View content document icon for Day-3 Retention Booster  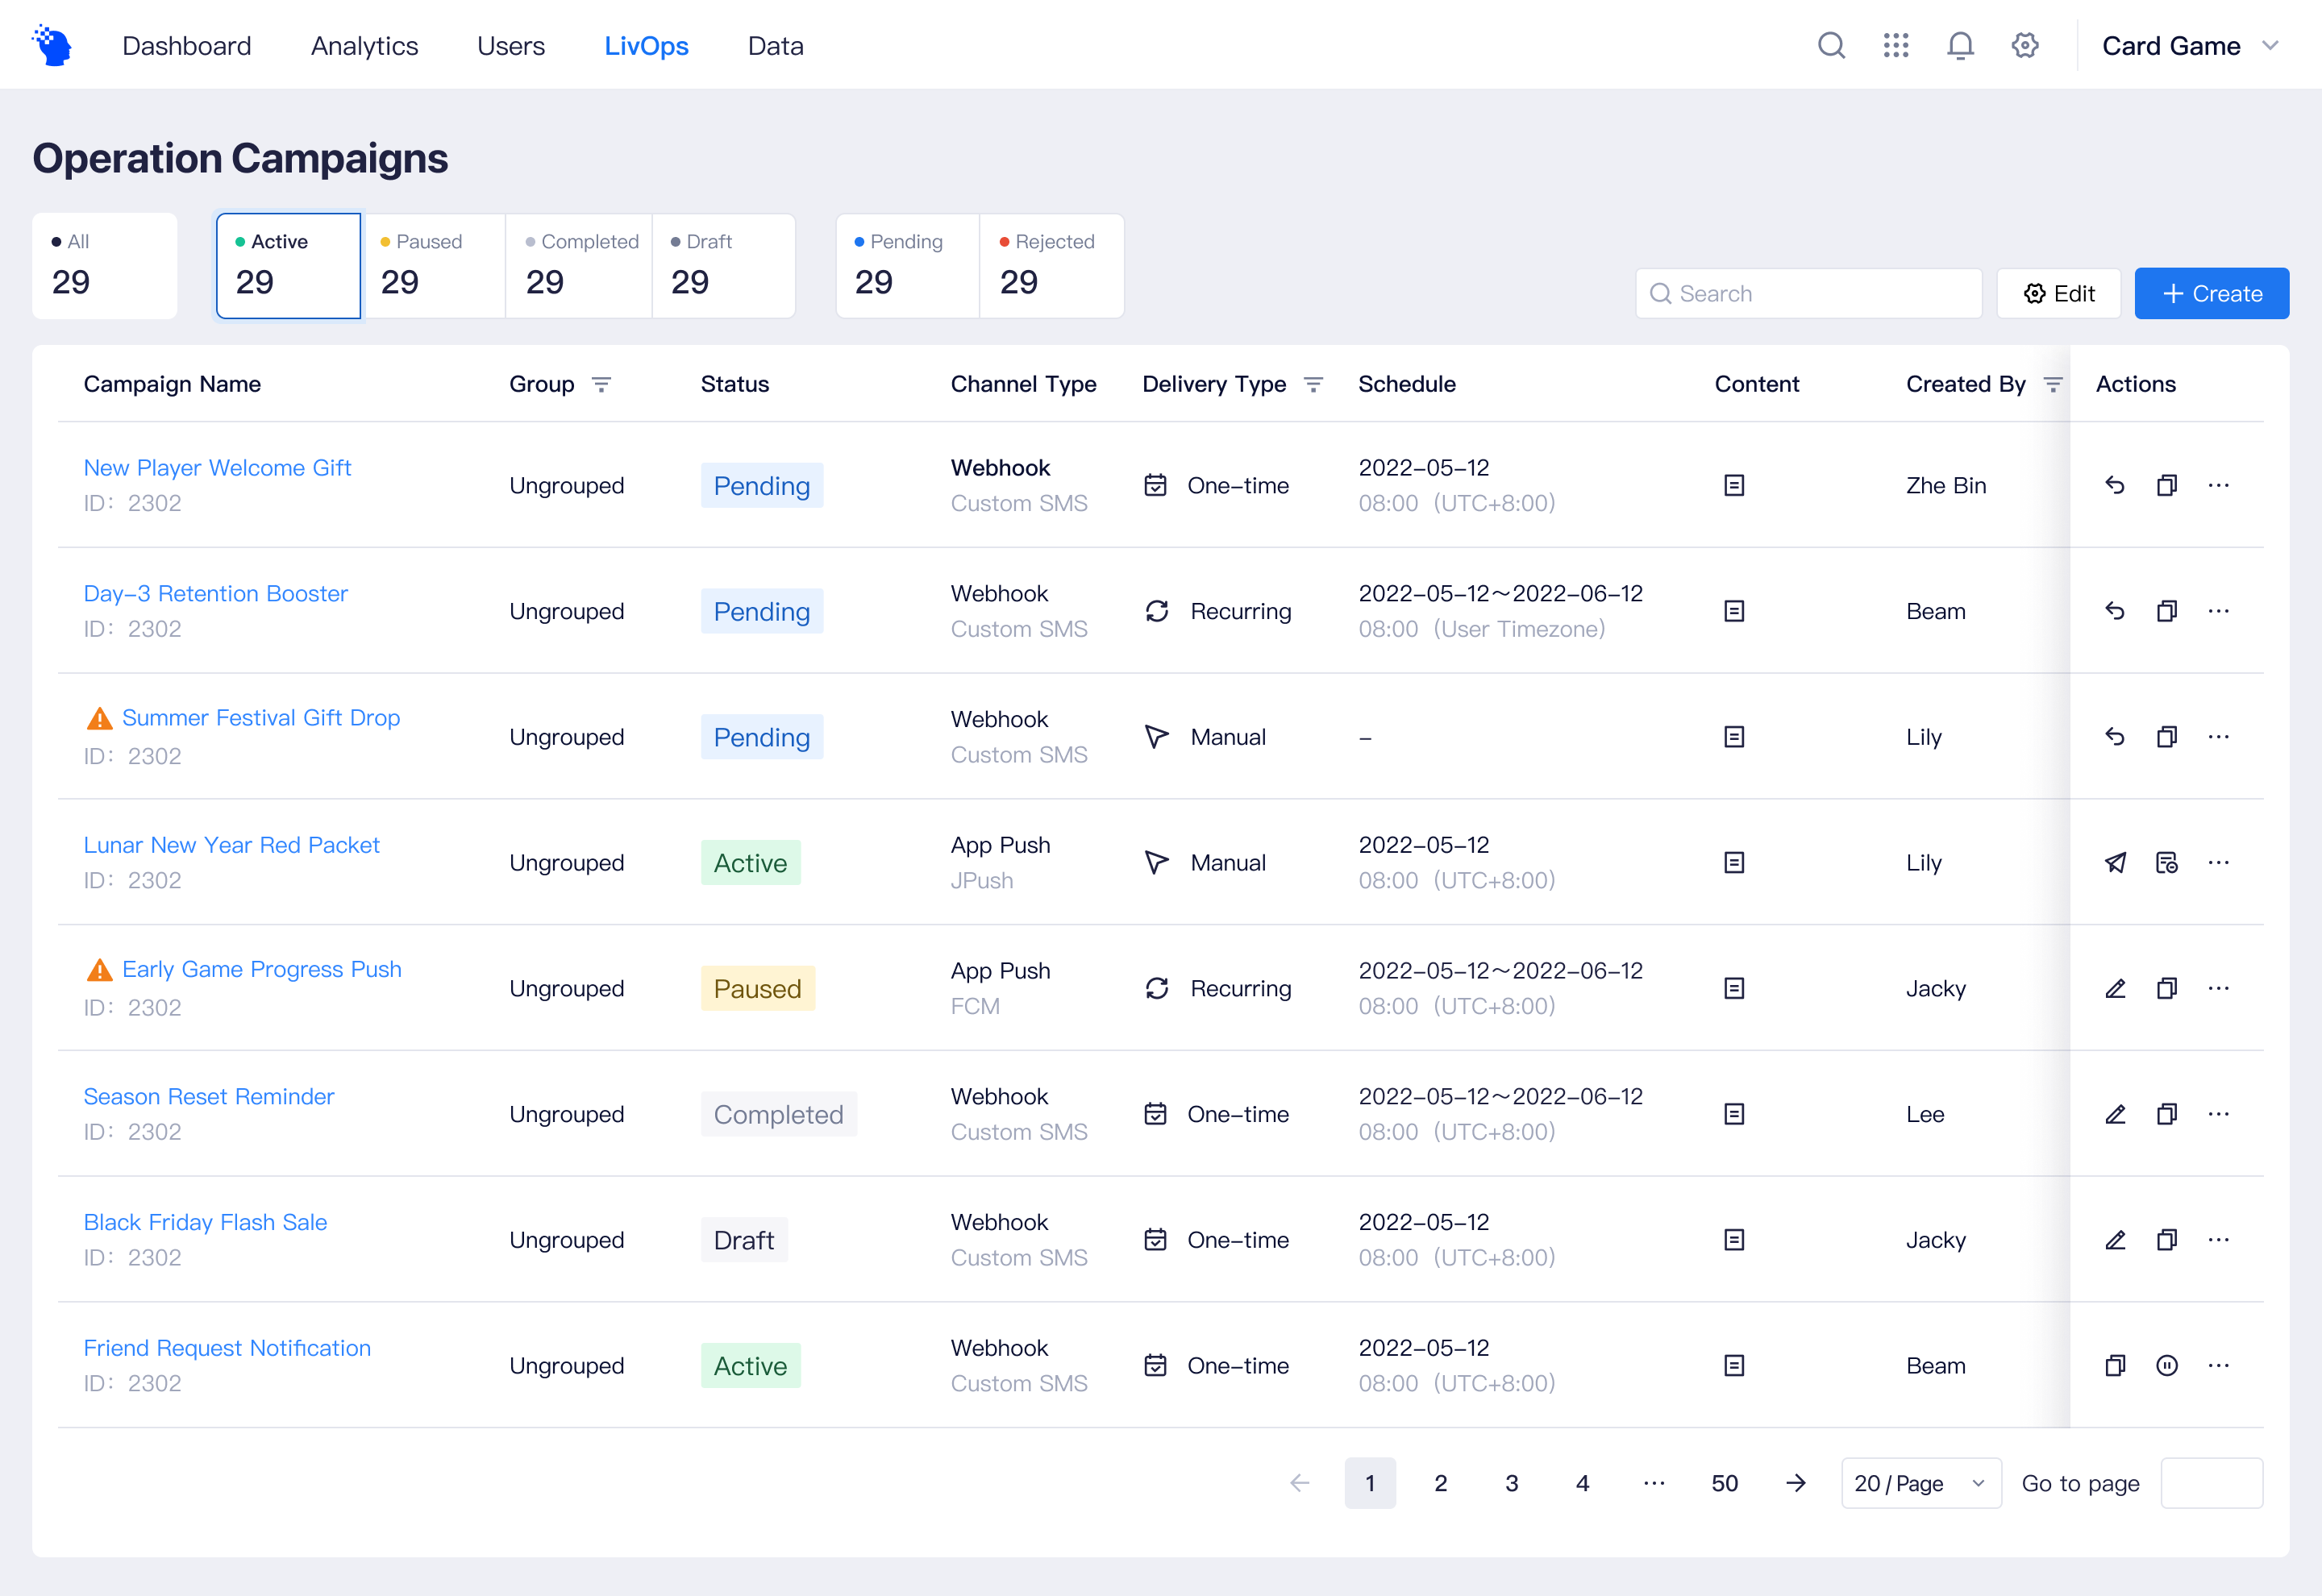(1734, 611)
